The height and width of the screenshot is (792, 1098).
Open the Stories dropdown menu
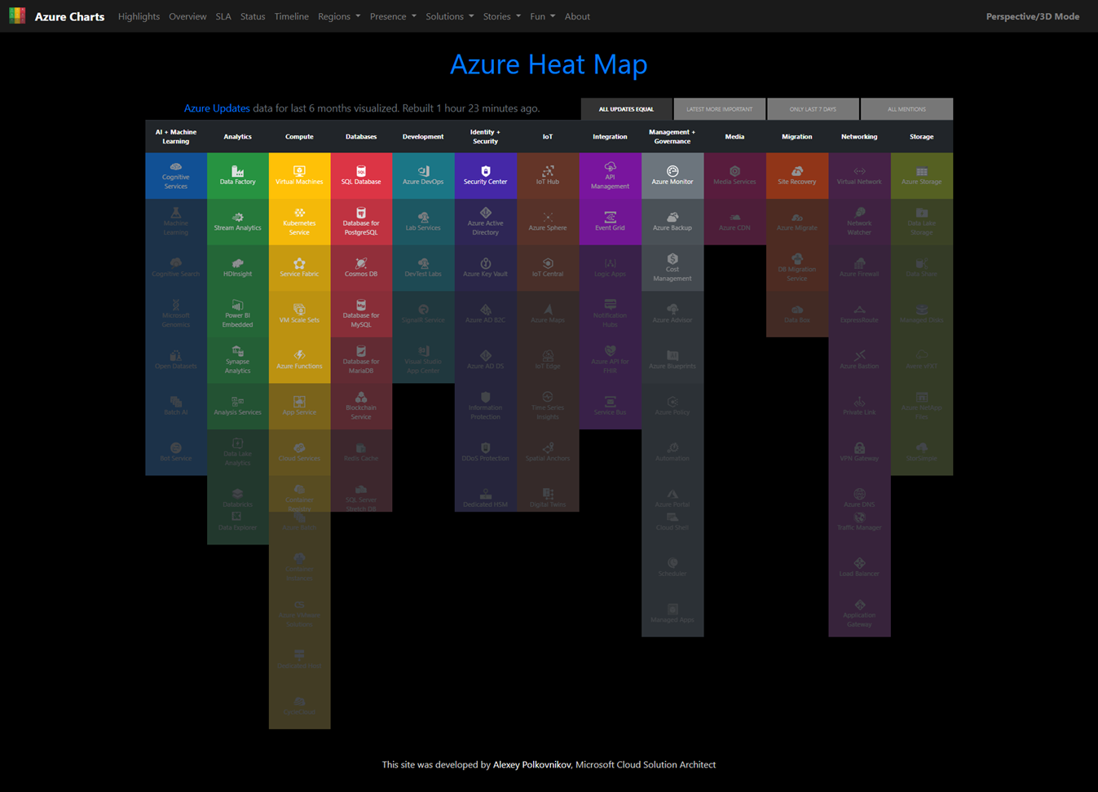click(x=502, y=16)
